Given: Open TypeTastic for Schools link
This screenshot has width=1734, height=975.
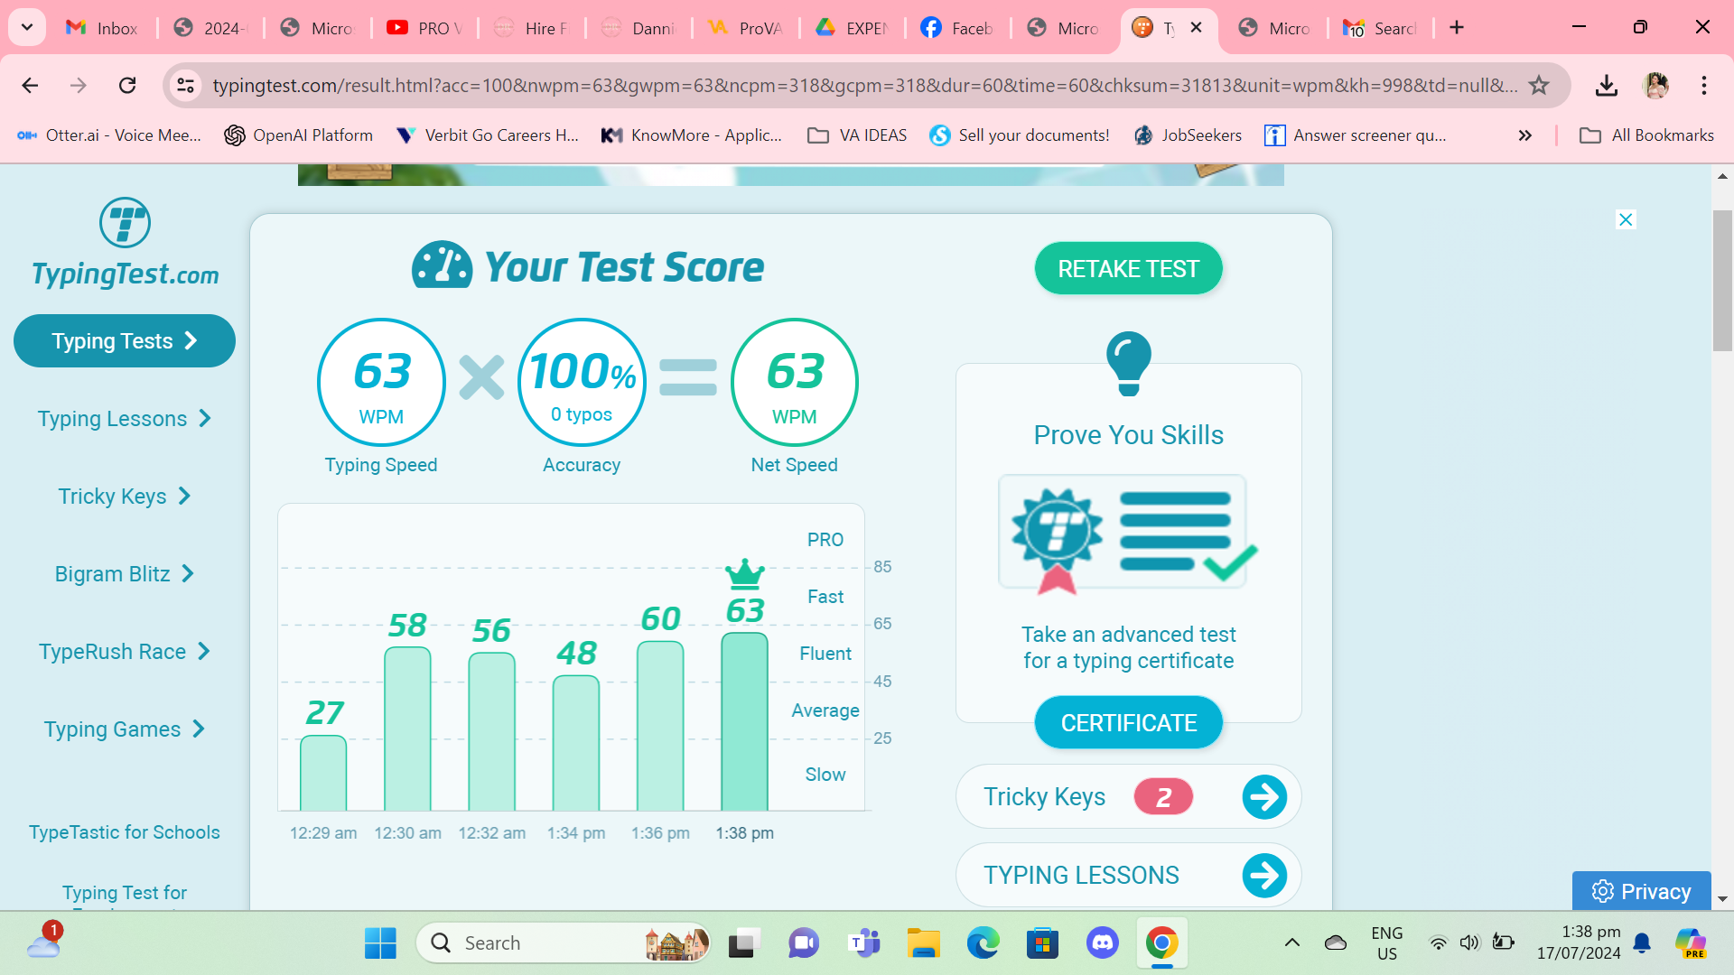Looking at the screenshot, I should (x=125, y=832).
